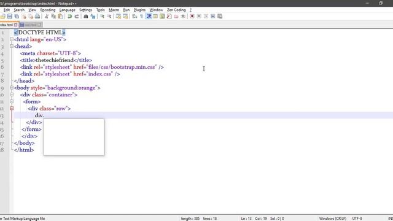
Task: Collapse the body fold marker
Action: [12, 88]
